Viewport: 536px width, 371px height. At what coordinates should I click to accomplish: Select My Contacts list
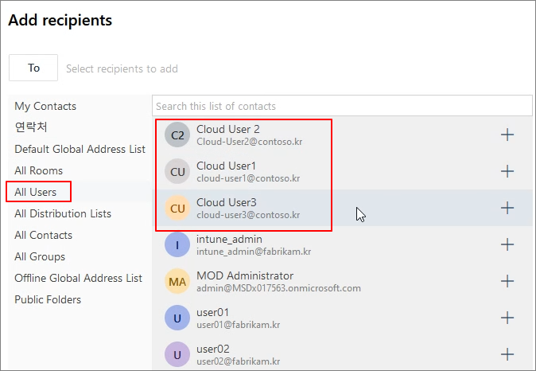(x=45, y=106)
